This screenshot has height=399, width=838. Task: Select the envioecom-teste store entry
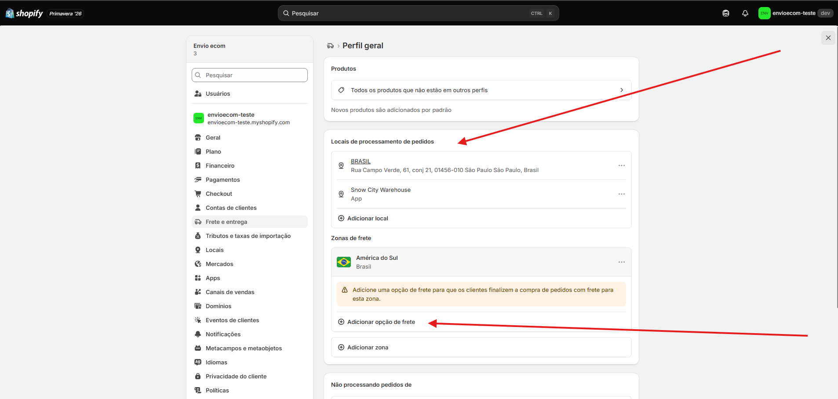[x=250, y=118]
